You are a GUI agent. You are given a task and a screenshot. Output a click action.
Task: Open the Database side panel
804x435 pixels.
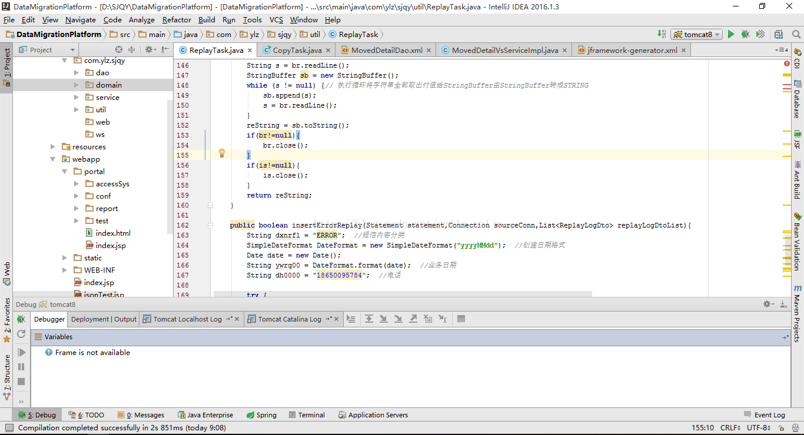pos(798,99)
